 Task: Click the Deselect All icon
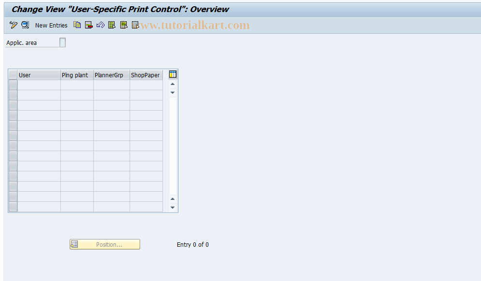(135, 25)
